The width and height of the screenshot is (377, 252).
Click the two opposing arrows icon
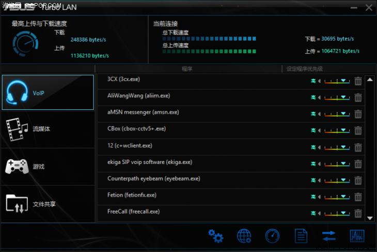[x=328, y=236]
